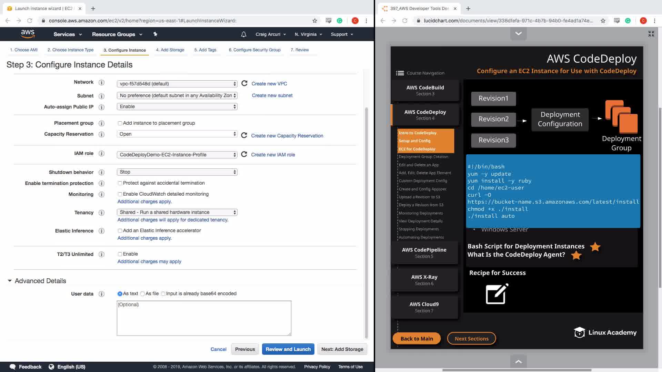The height and width of the screenshot is (372, 662).
Task: Check Enable CloudWatch detailed monitoring
Action: 120,194
